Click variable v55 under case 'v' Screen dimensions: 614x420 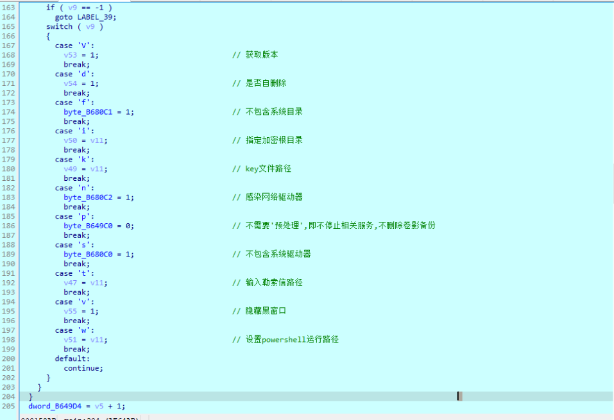point(70,311)
